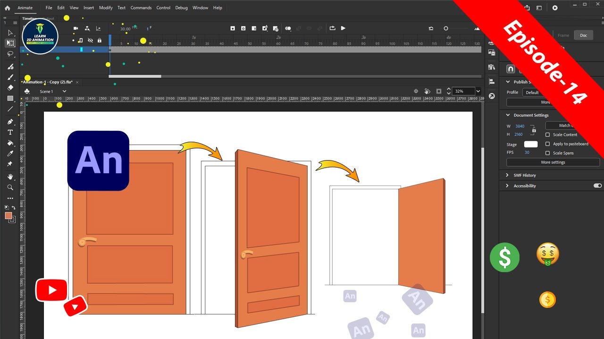
Task: Toggle the magnet snapping button in Properties
Action: pyautogui.click(x=511, y=69)
